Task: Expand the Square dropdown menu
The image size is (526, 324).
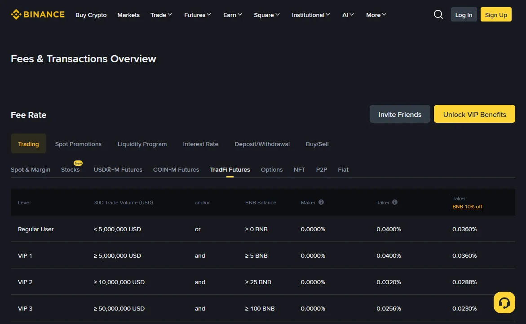Action: (x=267, y=15)
